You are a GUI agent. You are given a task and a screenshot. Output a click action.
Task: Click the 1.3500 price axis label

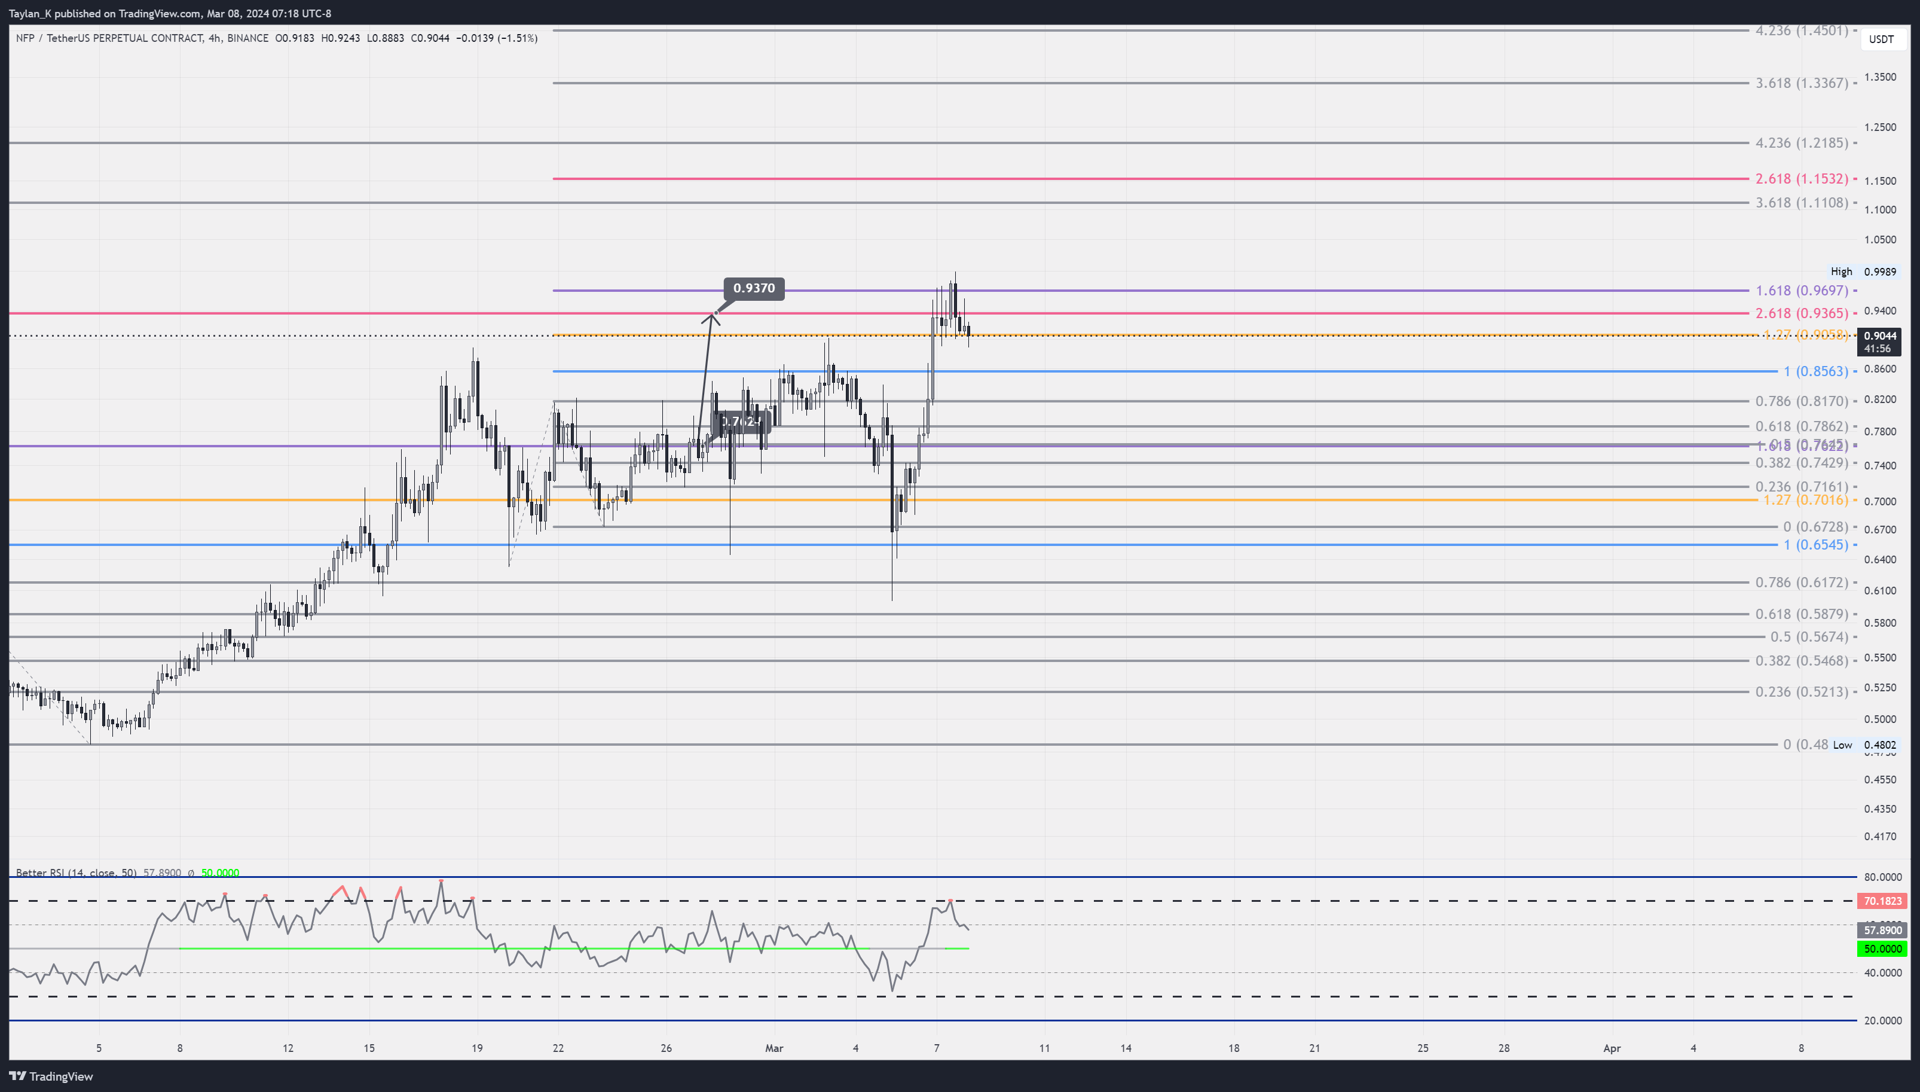pyautogui.click(x=1881, y=77)
